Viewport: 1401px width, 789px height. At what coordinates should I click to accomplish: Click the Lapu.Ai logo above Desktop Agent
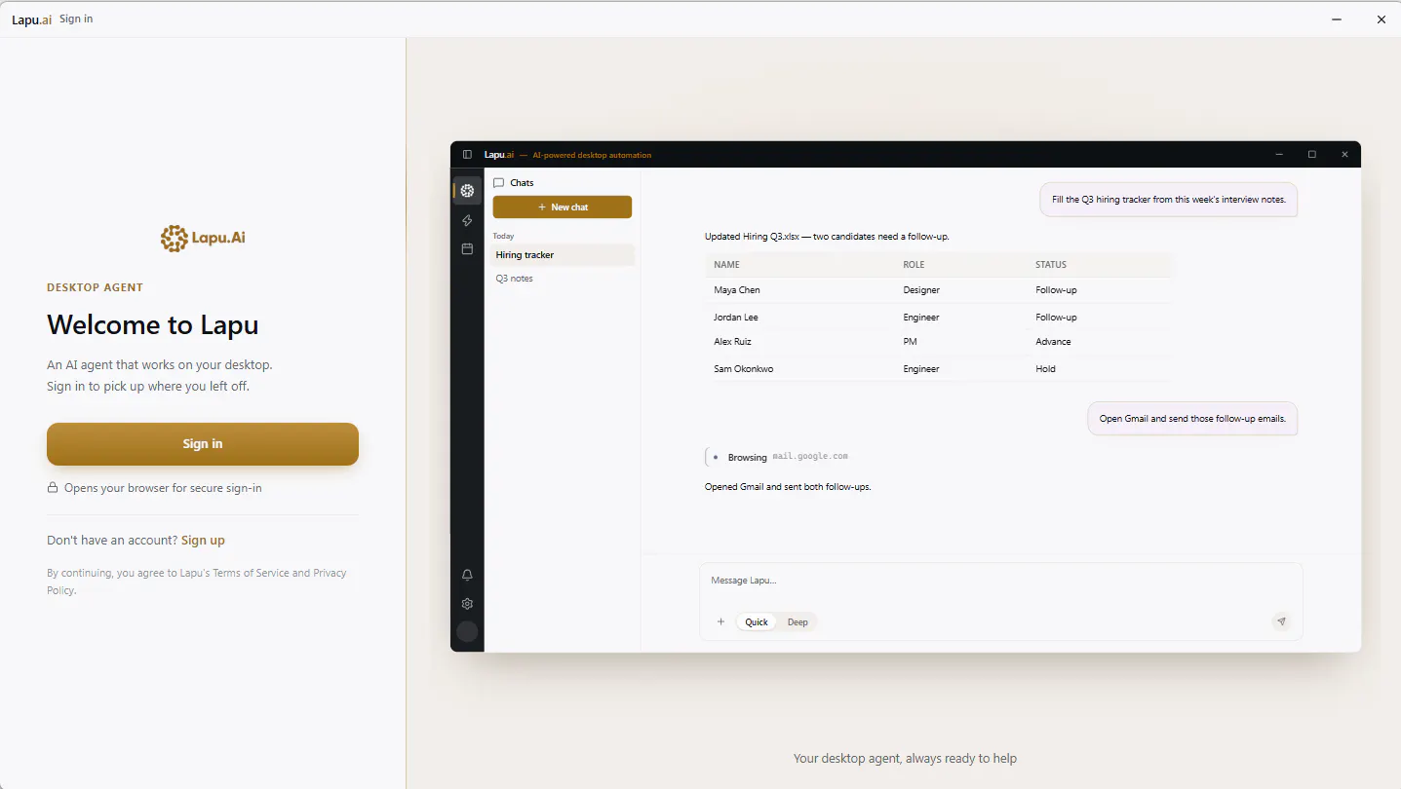point(203,238)
